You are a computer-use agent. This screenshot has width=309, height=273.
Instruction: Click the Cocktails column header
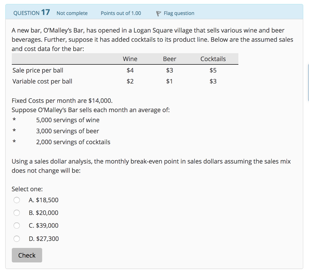point(213,59)
